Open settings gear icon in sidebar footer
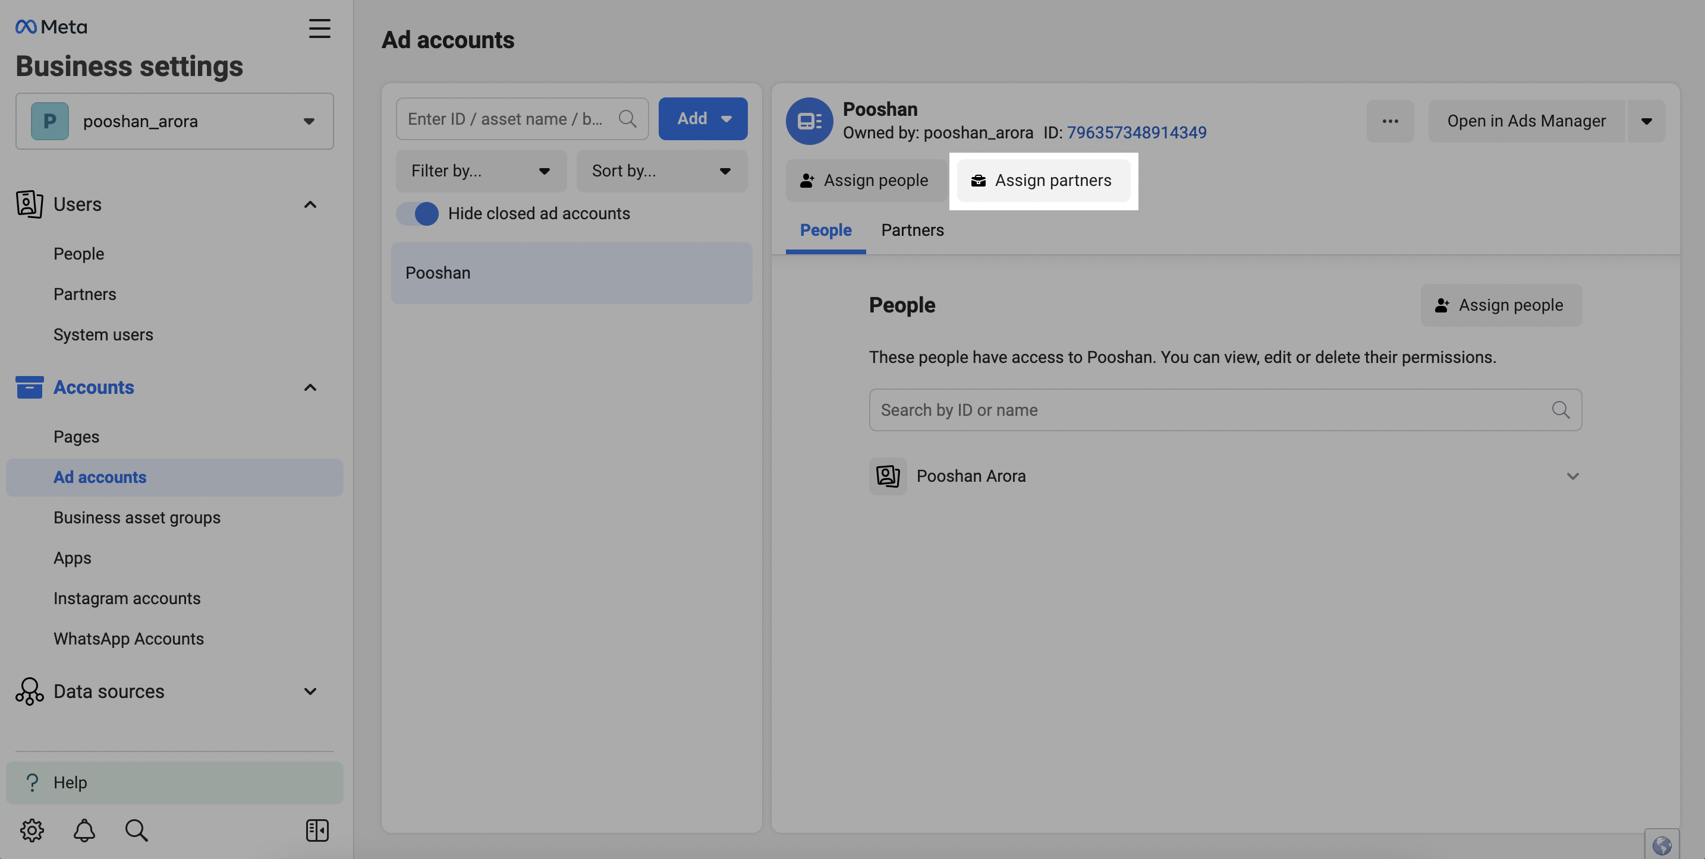 pyautogui.click(x=32, y=830)
